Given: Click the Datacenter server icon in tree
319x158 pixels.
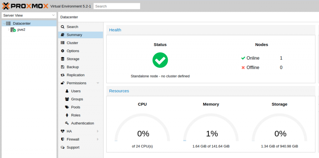Looking at the screenshot, I should (8, 23).
